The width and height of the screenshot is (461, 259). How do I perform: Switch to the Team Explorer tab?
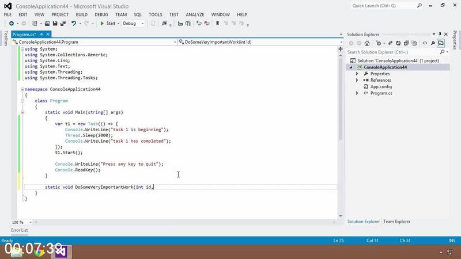pos(396,222)
